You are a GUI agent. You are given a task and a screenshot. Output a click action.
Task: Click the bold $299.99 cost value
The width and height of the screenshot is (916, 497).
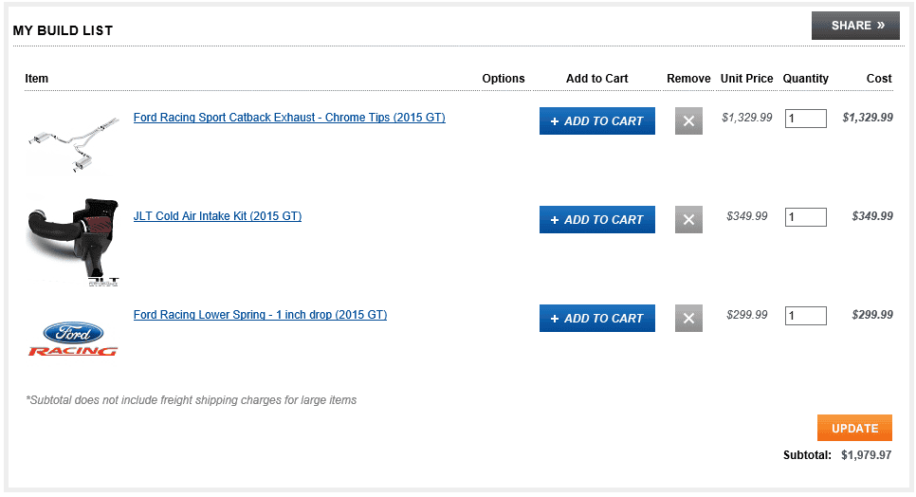[x=872, y=315]
